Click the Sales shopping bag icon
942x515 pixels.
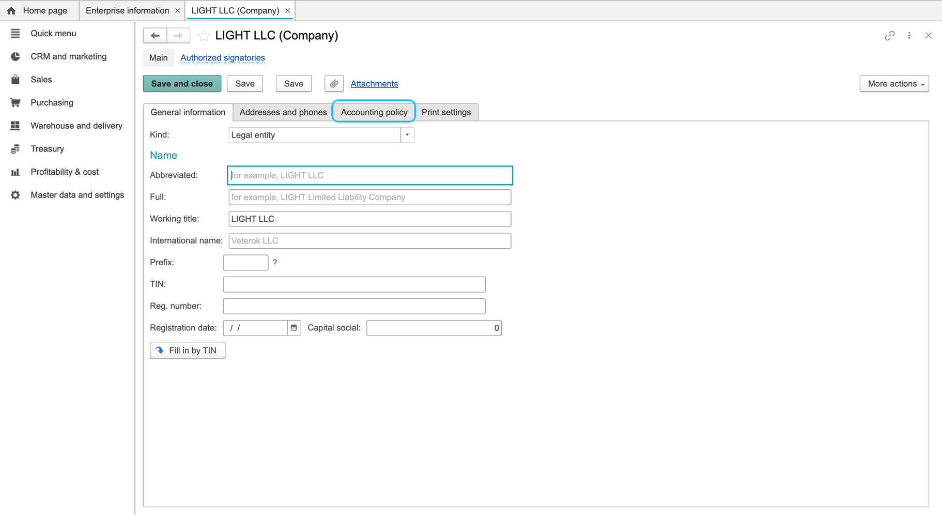[x=15, y=79]
